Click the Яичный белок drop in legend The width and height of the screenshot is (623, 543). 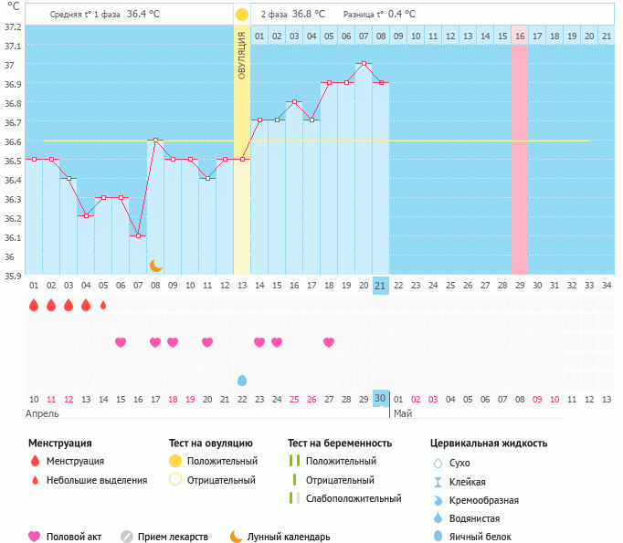tap(438, 537)
